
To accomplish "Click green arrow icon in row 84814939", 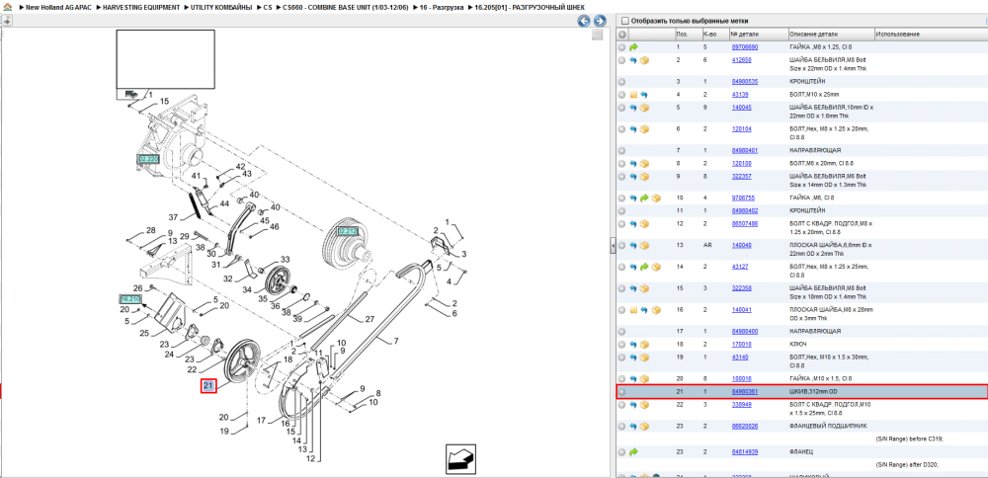I will (633, 451).
